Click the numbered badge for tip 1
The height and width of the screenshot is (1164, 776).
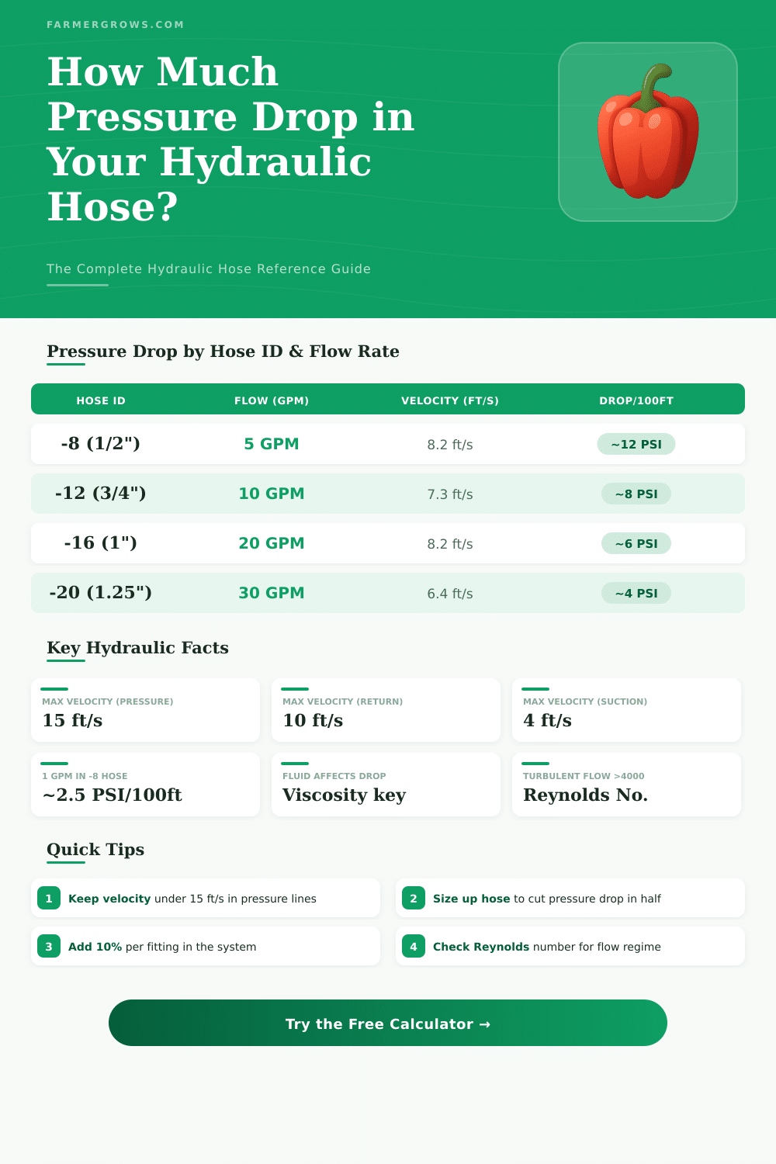coord(48,898)
